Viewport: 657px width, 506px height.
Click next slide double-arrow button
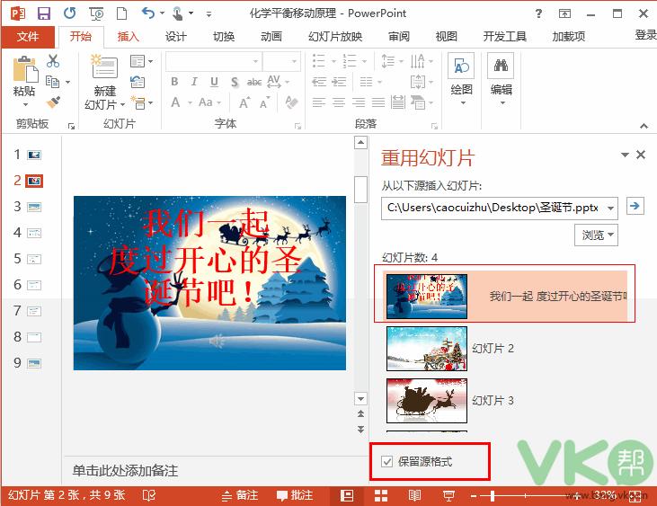[x=360, y=429]
